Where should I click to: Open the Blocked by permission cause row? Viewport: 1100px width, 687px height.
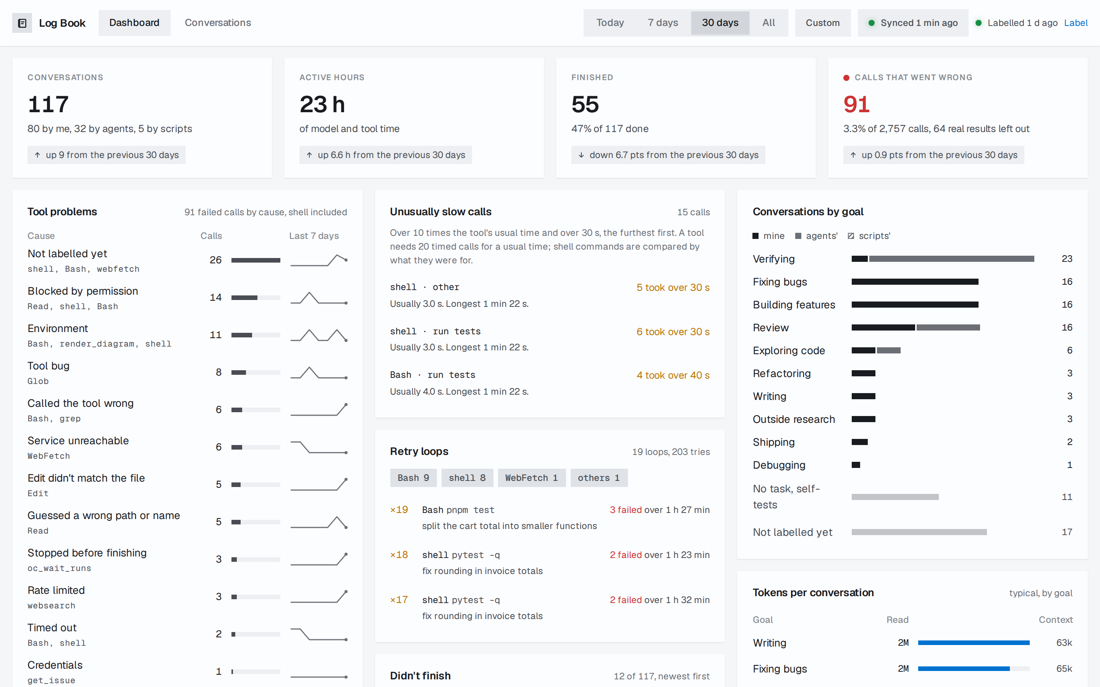pos(187,298)
